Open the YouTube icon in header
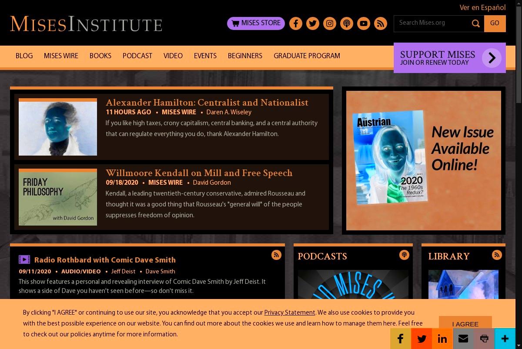This screenshot has height=349, width=522. (364, 23)
